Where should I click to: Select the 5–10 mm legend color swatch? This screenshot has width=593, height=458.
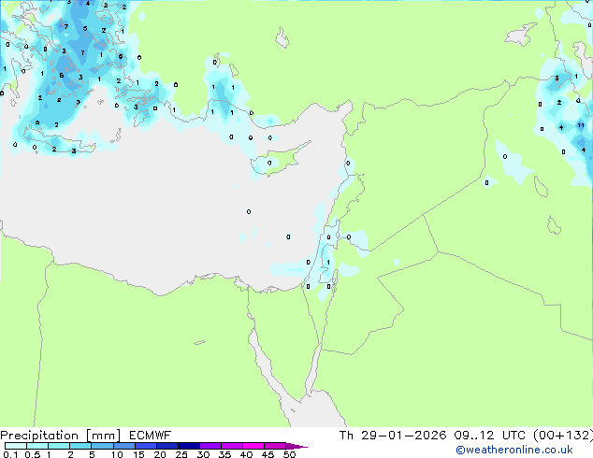102,446
